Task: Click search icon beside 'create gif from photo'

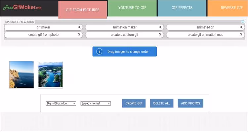Action: click(79, 35)
